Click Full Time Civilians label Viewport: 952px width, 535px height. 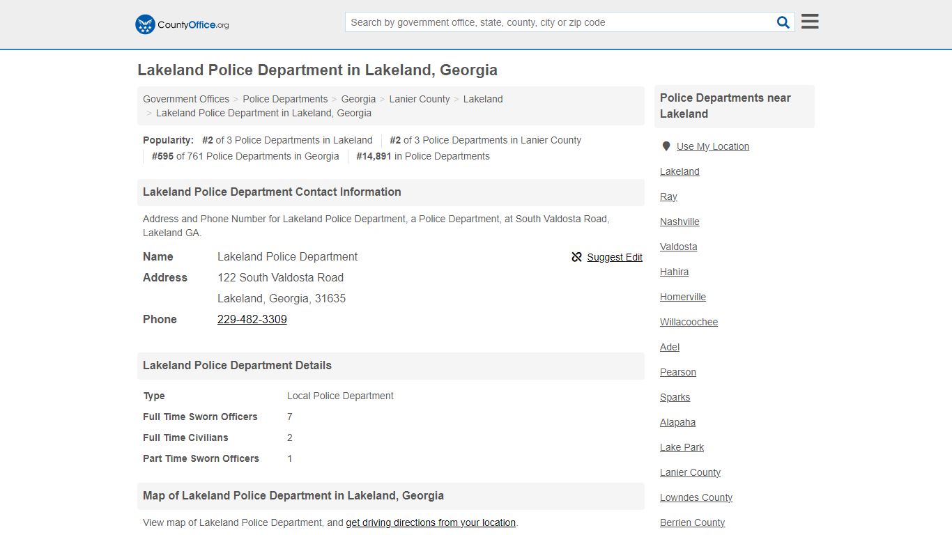(x=185, y=437)
